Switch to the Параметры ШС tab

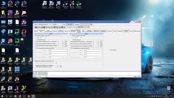click(41, 31)
